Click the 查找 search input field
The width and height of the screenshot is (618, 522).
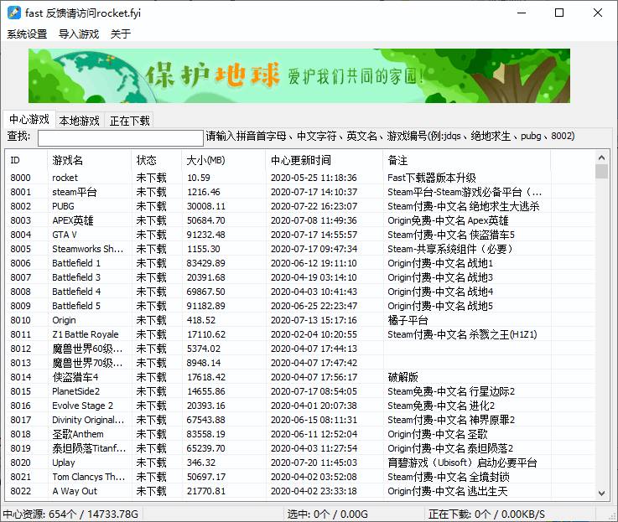click(x=121, y=138)
